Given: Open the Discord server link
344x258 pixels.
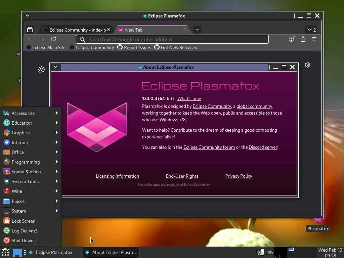Looking at the screenshot, I should (x=263, y=147).
